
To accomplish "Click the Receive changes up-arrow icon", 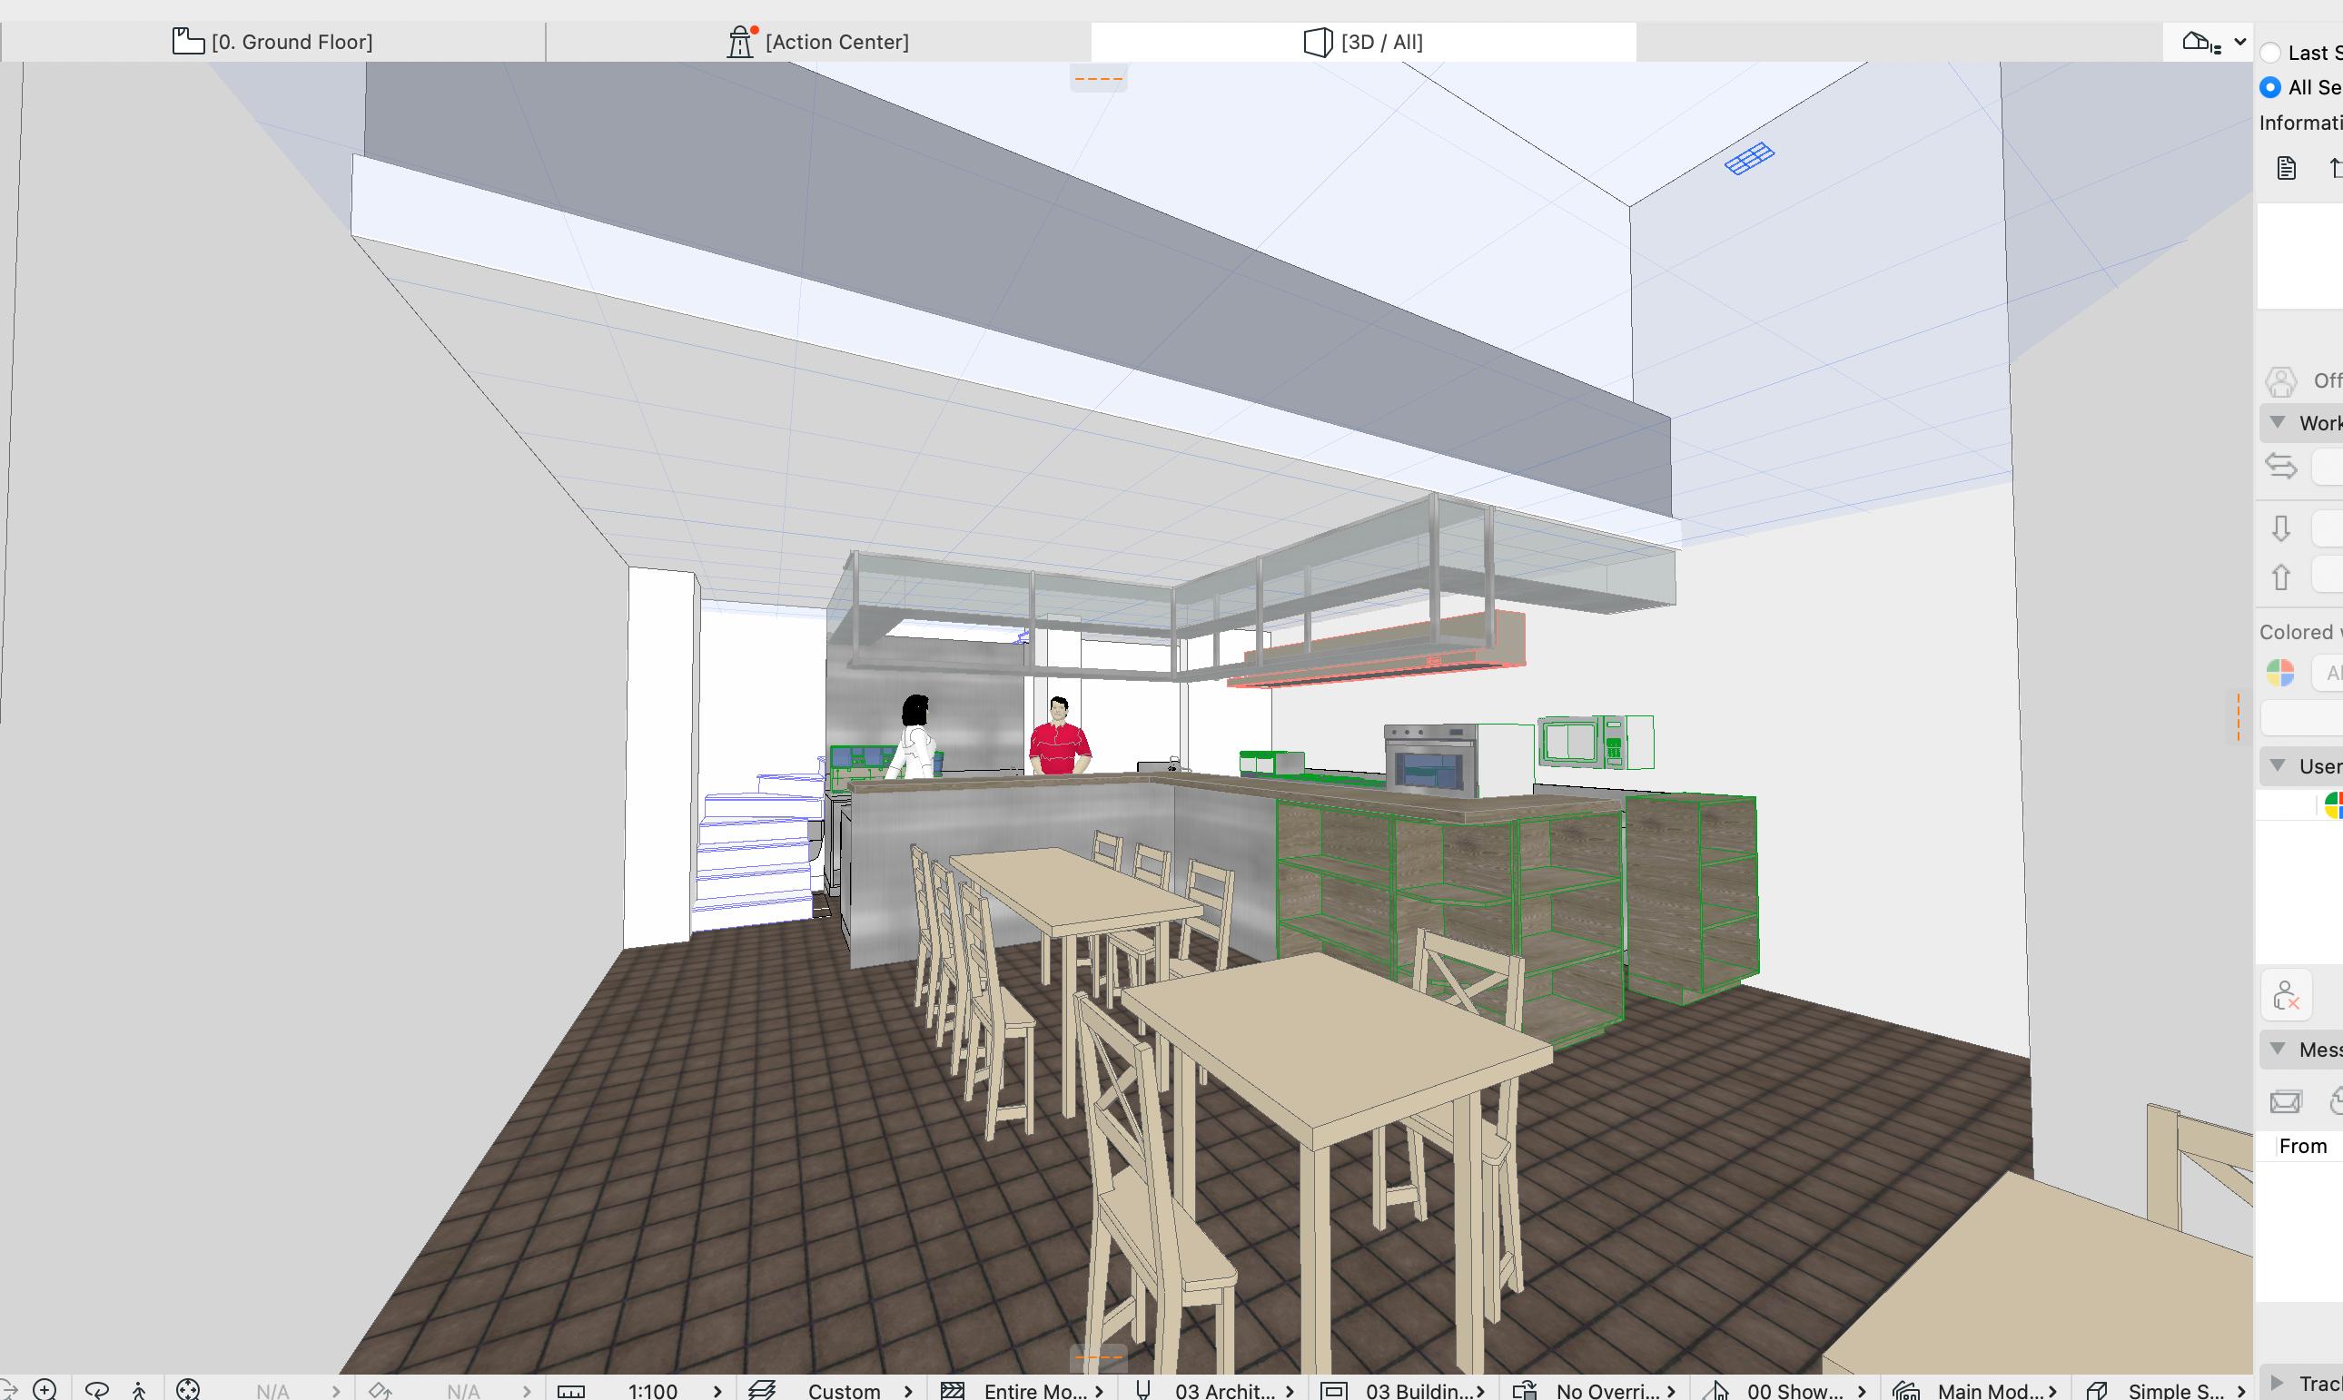I will coord(2280,577).
